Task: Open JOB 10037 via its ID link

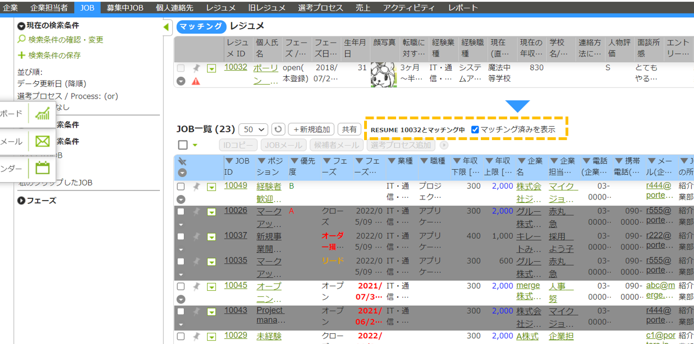Action: pyautogui.click(x=236, y=235)
